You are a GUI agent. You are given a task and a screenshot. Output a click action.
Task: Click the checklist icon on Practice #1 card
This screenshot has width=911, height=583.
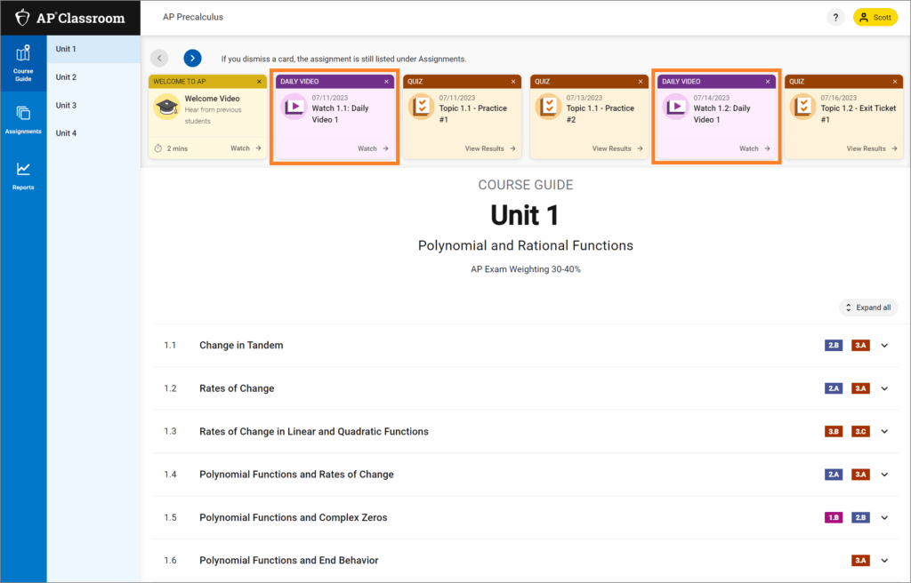(421, 107)
